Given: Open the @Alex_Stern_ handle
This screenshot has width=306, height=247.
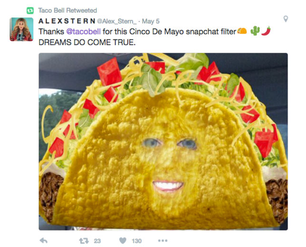Looking at the screenshot, I should [117, 21].
